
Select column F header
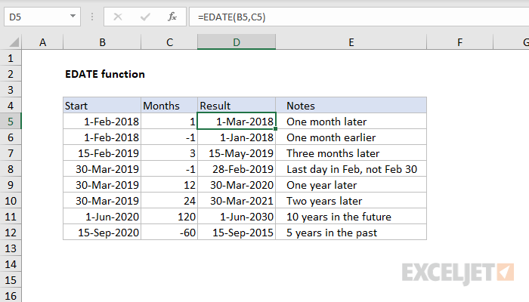point(460,43)
